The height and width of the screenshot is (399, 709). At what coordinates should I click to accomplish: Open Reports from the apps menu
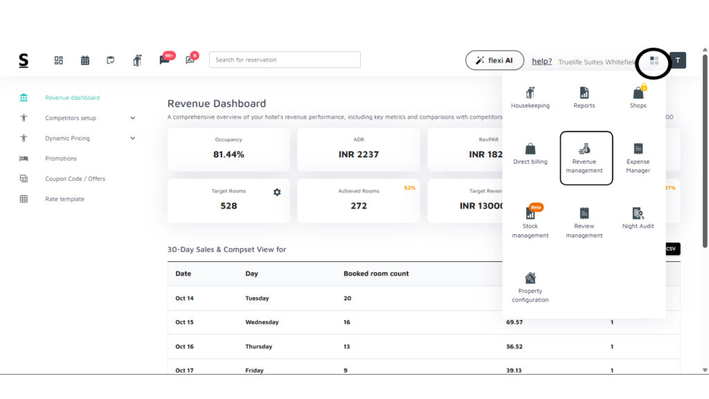(584, 98)
